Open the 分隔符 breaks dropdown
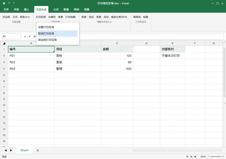Screen dimensions: 226x159 pyautogui.click(x=52, y=17)
